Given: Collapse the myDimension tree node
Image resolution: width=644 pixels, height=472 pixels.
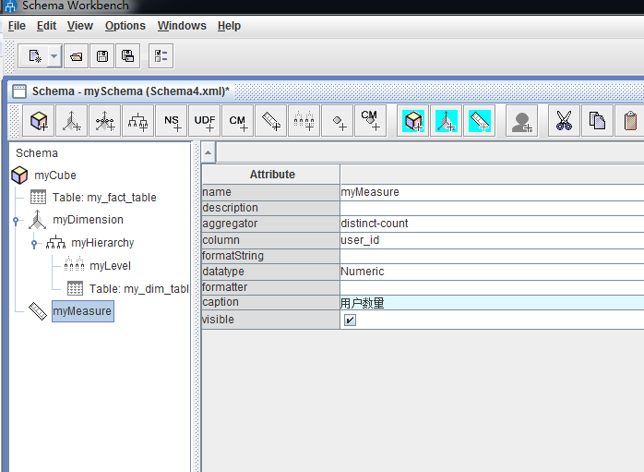Looking at the screenshot, I should point(16,221).
